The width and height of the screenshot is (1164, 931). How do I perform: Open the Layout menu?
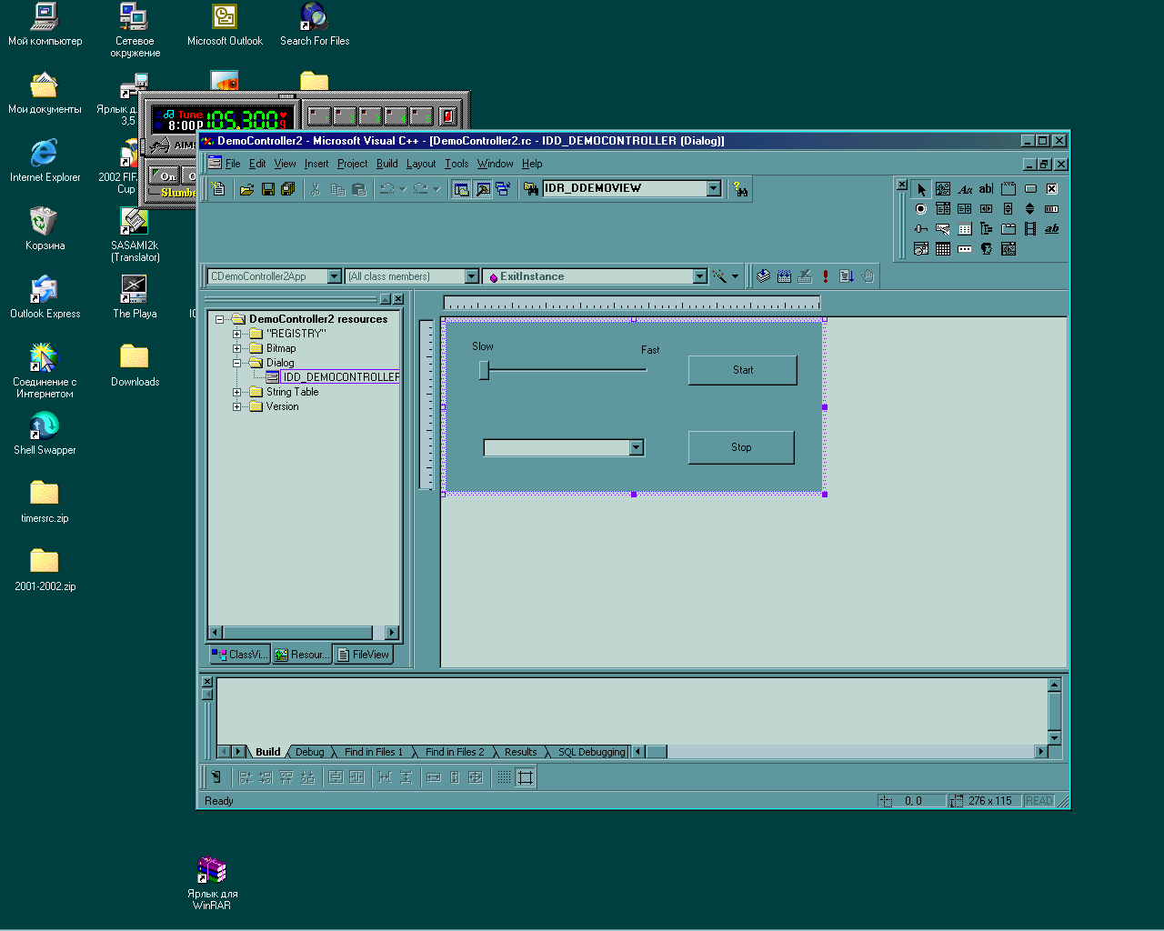click(x=421, y=164)
